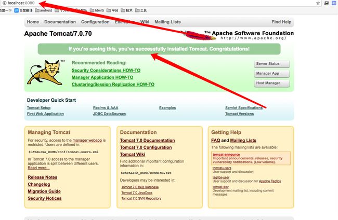The image size is (338, 220).
Task: Bookmark this page with the star icon
Action: click(x=318, y=3)
